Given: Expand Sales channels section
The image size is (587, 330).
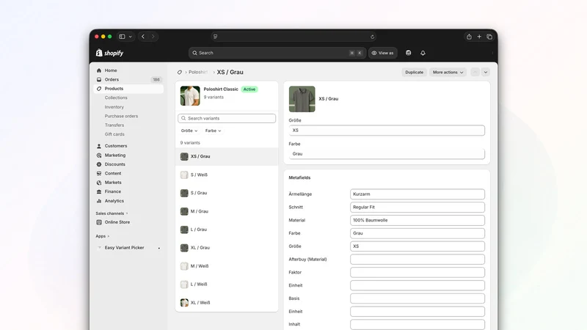Looking at the screenshot, I should tap(112, 213).
